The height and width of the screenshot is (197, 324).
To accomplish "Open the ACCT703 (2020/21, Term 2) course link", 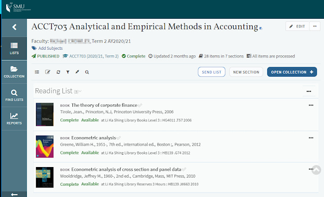I will [94, 56].
